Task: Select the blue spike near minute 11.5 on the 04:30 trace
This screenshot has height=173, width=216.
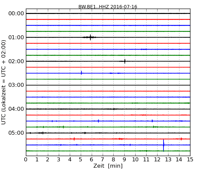Action: [x=152, y=121]
